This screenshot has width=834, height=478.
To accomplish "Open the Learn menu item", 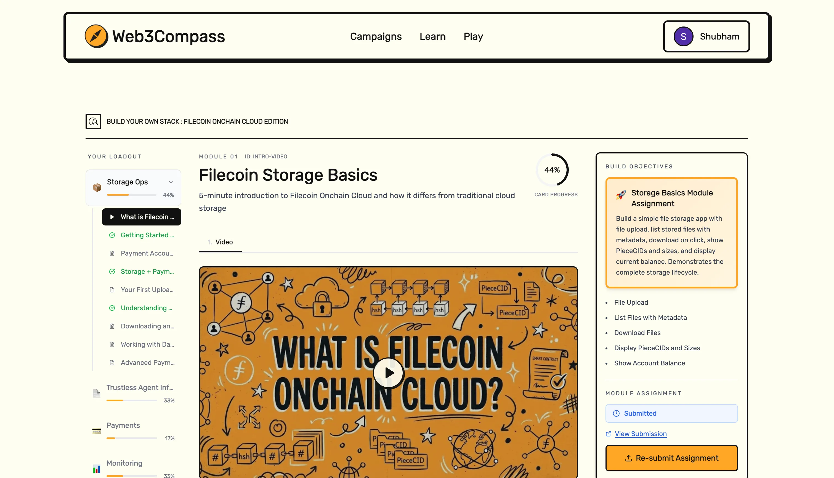I will [x=432, y=36].
